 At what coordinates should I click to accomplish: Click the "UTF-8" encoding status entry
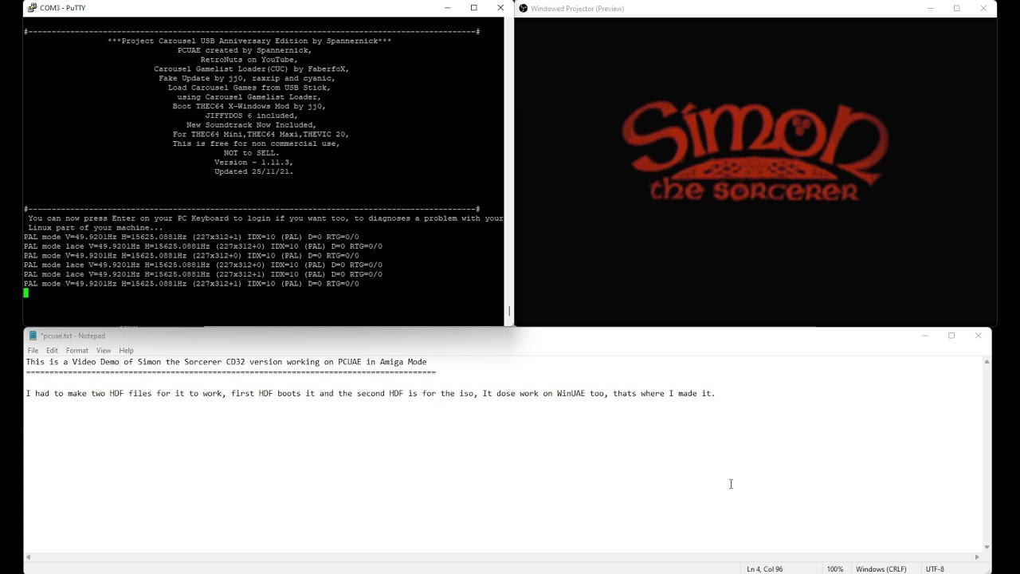coord(935,569)
